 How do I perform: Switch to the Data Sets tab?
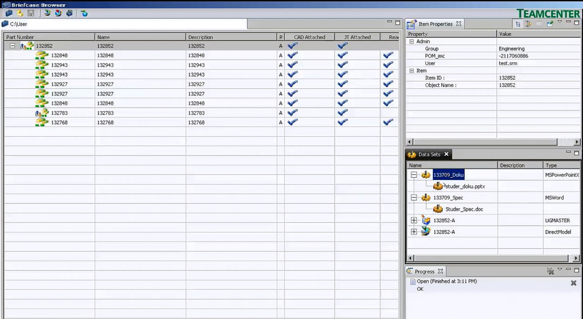[429, 155]
